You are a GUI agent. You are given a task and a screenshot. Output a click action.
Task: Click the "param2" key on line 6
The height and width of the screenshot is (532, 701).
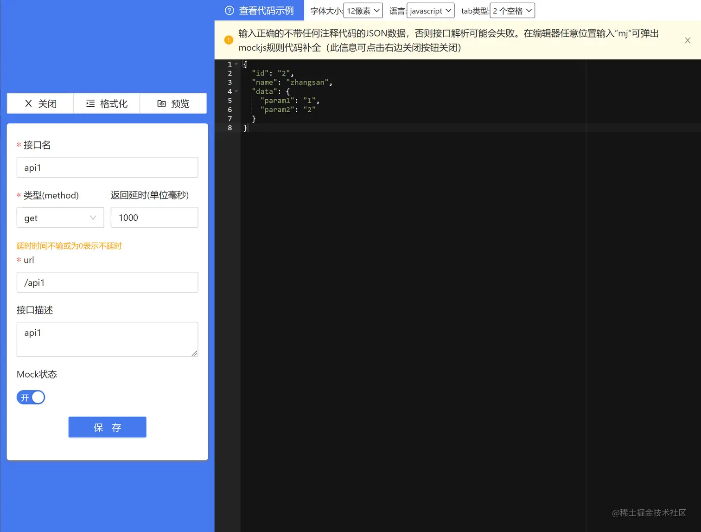coord(277,110)
